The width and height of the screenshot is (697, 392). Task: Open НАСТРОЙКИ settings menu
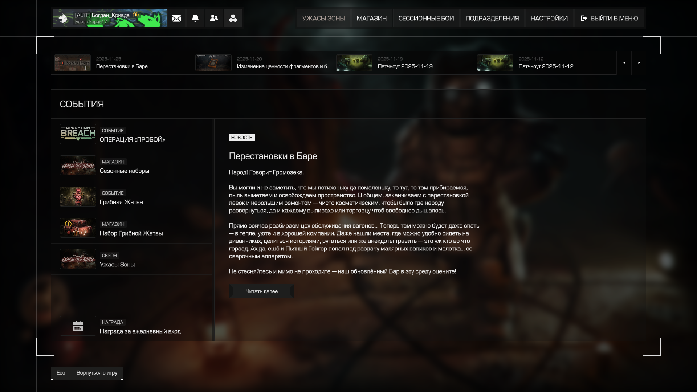pos(549,18)
